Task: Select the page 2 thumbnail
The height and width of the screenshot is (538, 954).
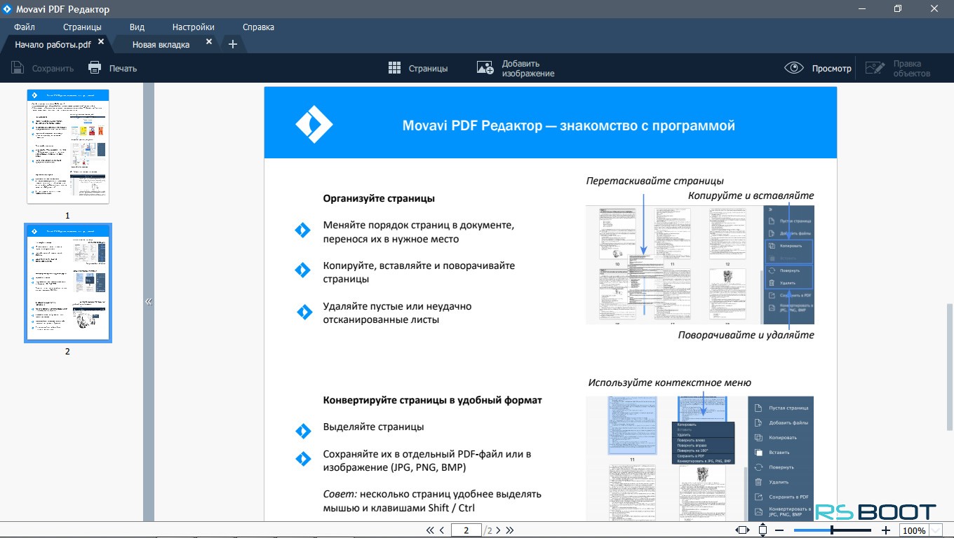Action: pyautogui.click(x=68, y=283)
